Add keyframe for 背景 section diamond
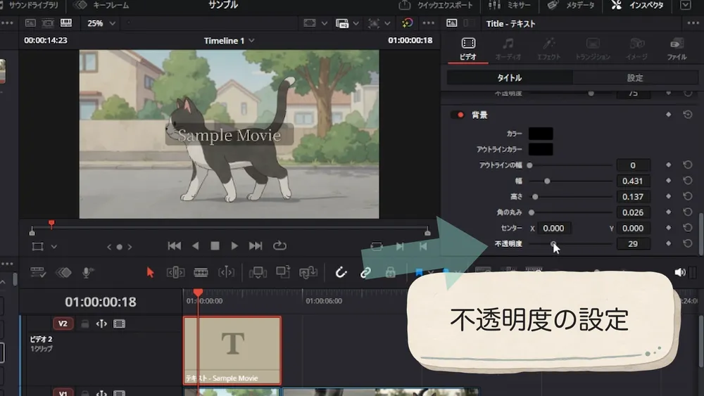 tap(669, 115)
